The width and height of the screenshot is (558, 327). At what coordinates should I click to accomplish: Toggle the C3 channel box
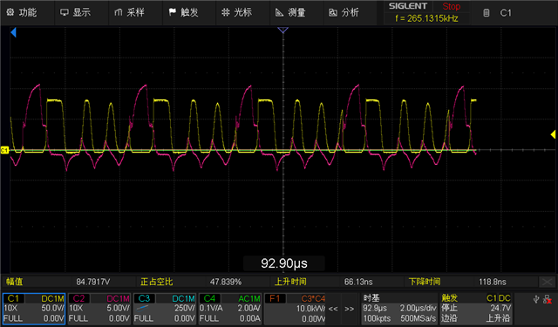[165, 309]
